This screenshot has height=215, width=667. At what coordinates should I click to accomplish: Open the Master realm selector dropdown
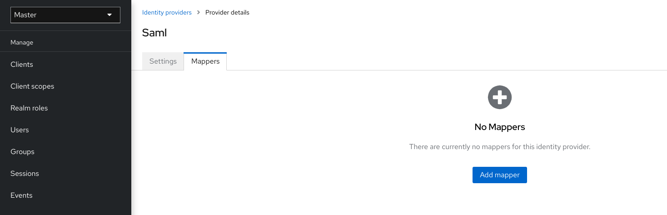coord(65,15)
